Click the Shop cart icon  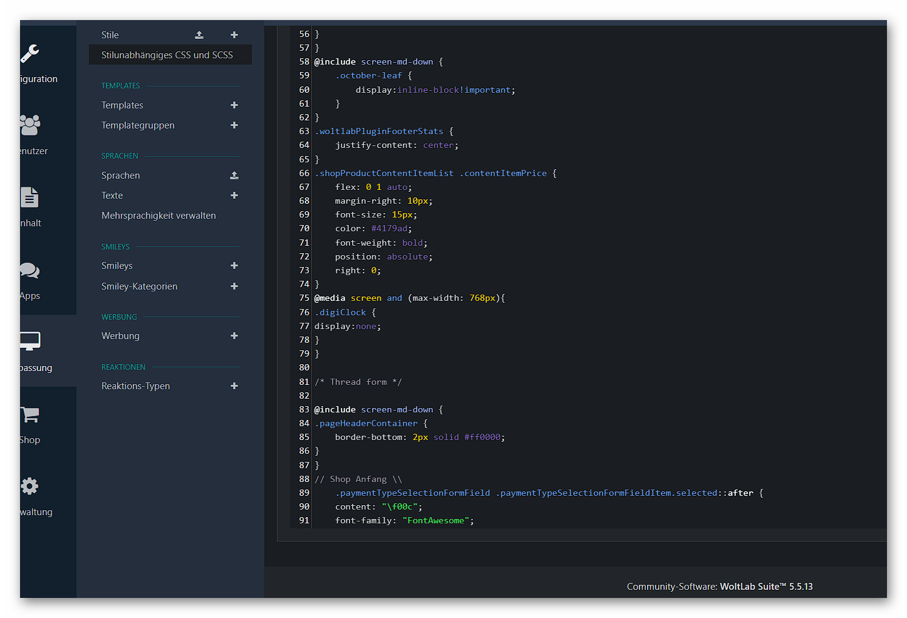click(x=29, y=414)
